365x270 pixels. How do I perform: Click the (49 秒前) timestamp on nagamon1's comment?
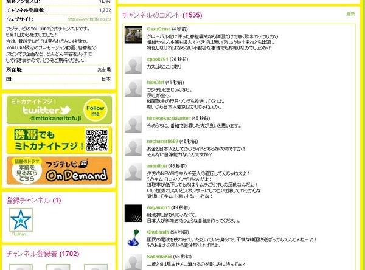pos(181,207)
